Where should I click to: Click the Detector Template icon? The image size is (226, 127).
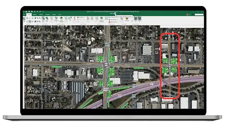pyautogui.click(x=102, y=19)
